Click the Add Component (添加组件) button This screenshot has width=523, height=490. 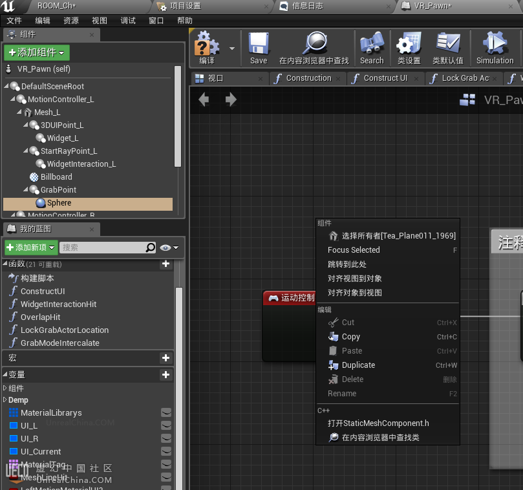click(37, 52)
